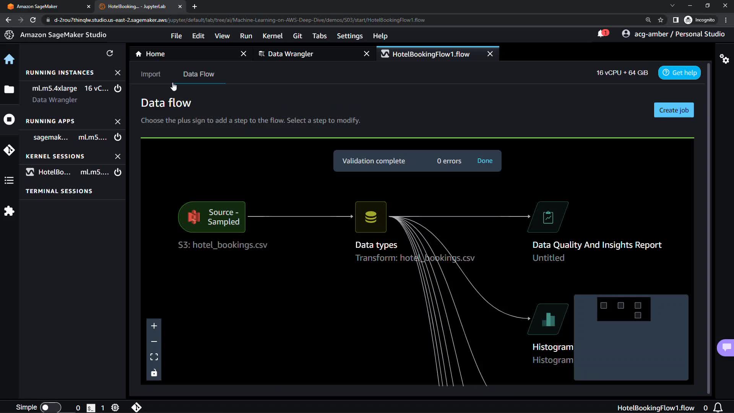Click Done on validation banner
This screenshot has width=734, height=413.
(485, 161)
